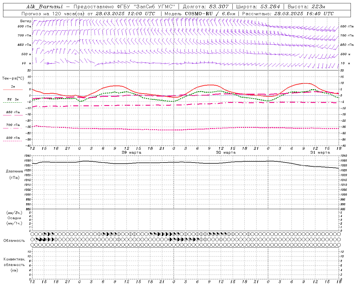Click the model name 'COSMO-RU / 6.6км'

(x=210, y=14)
